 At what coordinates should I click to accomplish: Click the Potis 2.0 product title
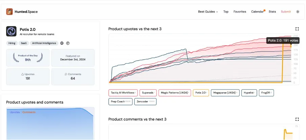coord(27,30)
